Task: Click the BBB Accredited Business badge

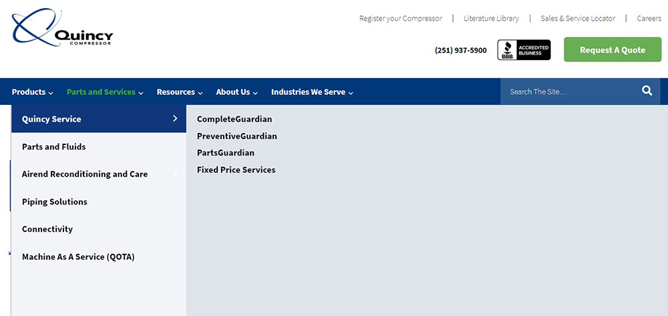Action: tap(524, 50)
